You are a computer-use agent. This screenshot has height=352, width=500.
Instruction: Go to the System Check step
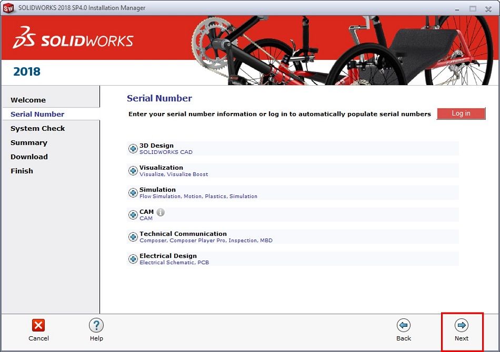click(37, 128)
